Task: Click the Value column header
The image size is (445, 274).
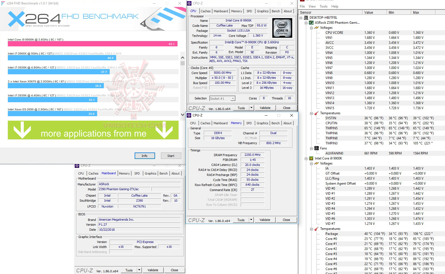Action: pyautogui.click(x=374, y=13)
